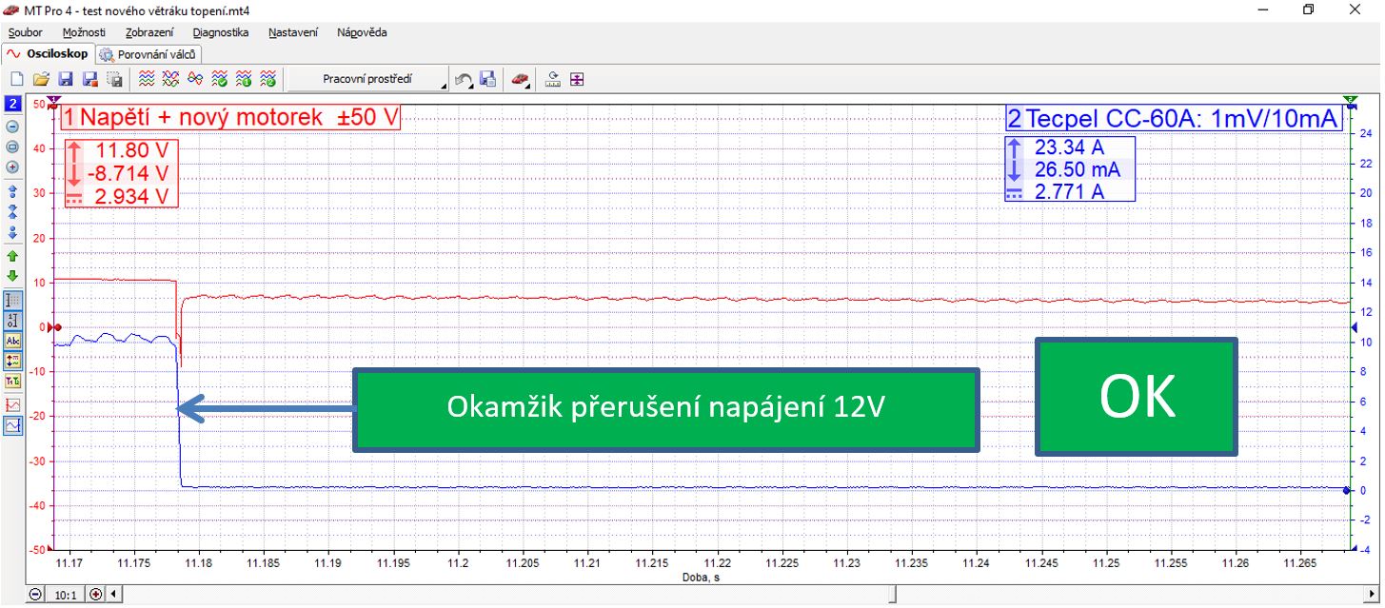1385x608 pixels.
Task: Click the green cursor marker at top right of graph
Action: point(1352,99)
